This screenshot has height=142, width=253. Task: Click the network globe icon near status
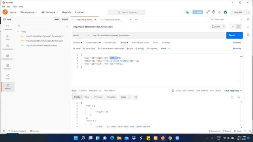[173, 91]
